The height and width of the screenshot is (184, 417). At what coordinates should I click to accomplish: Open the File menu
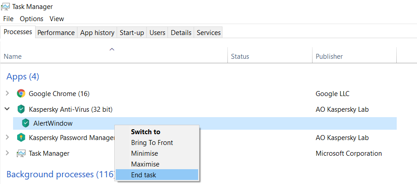pos(9,19)
